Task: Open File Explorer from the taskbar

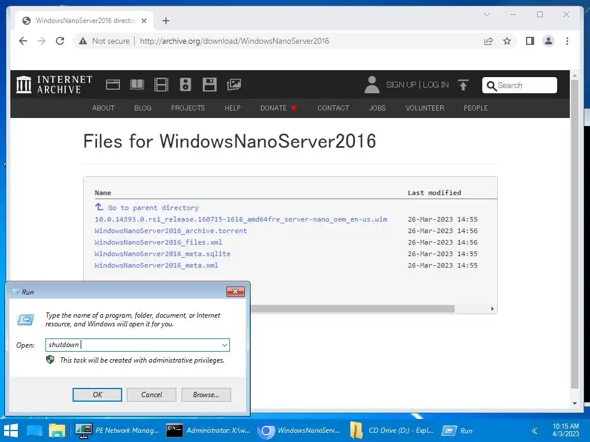Action: point(57,430)
